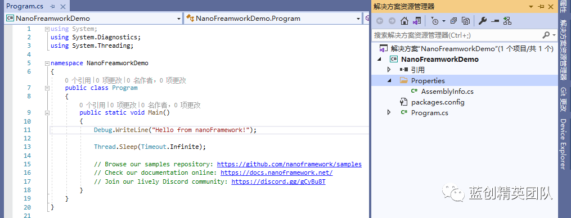Screen dimensions: 571x218
Task: Close the Solution Explorer panel
Action: (550, 7)
